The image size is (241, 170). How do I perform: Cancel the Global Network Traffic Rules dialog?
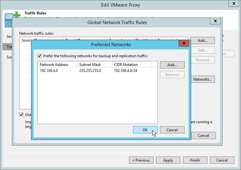[203, 136]
